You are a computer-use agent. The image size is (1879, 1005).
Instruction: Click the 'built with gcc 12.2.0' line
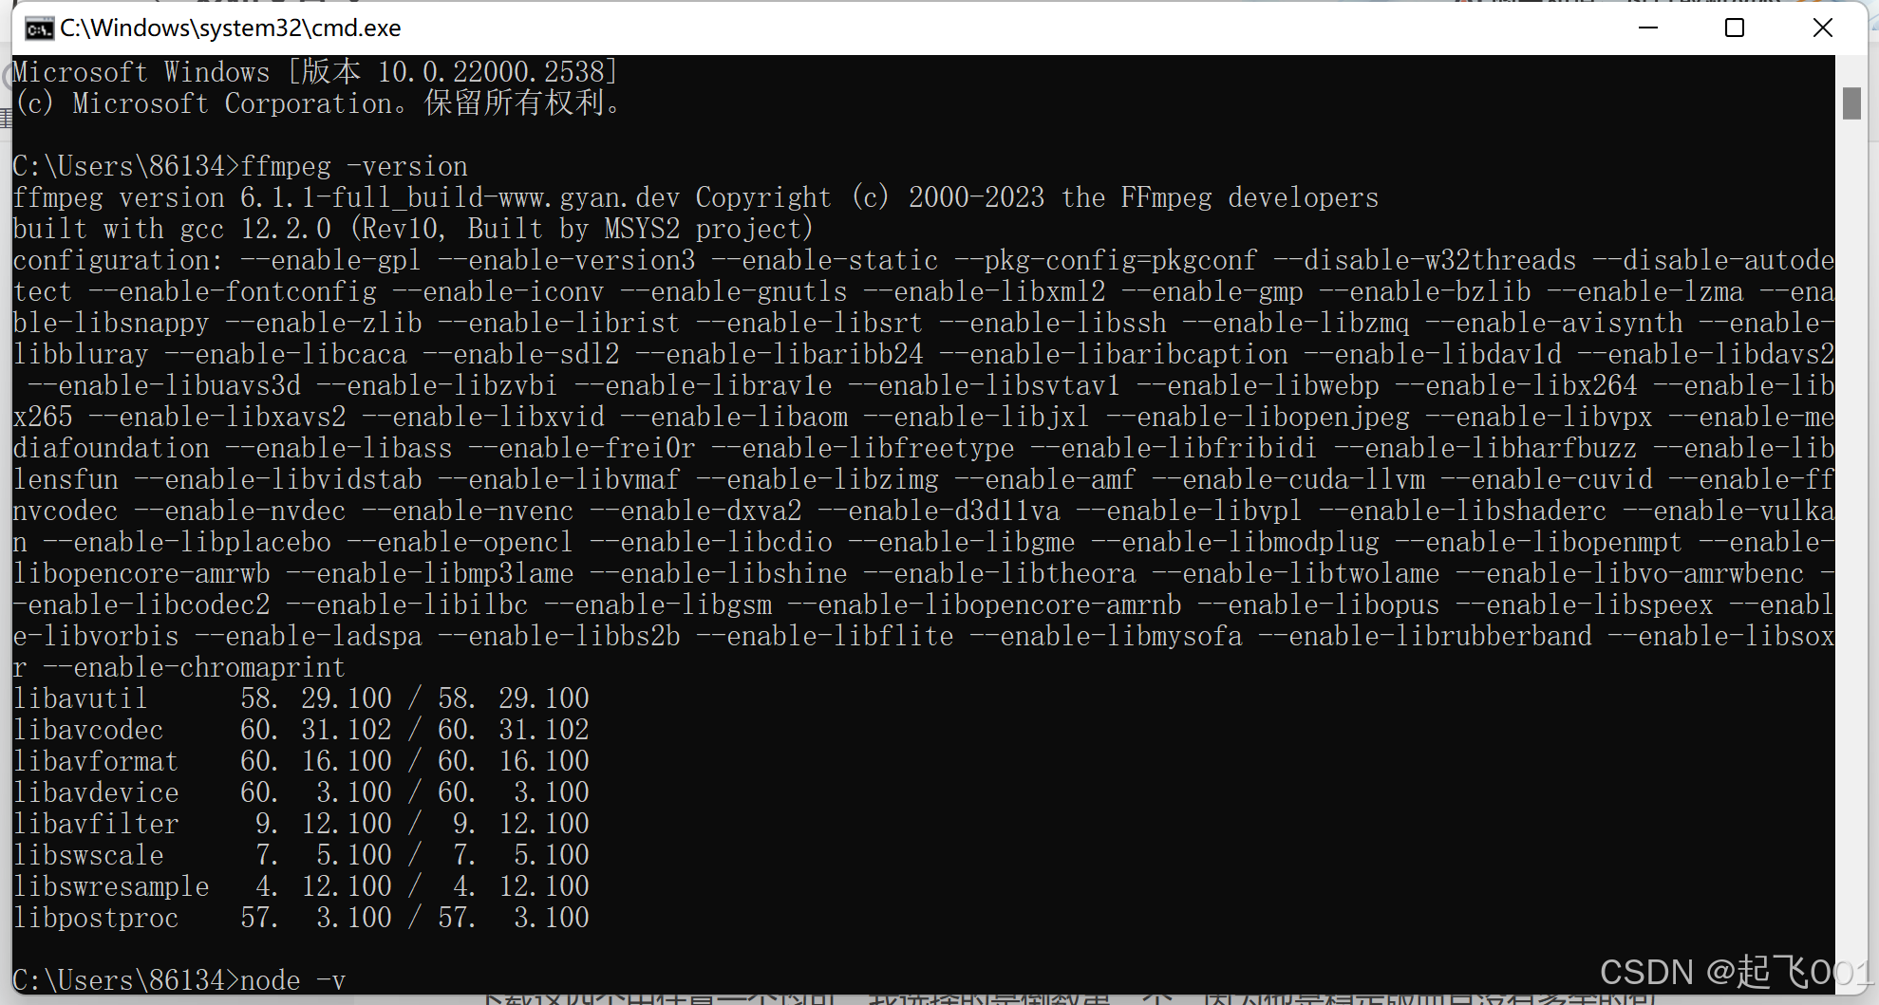tap(413, 229)
